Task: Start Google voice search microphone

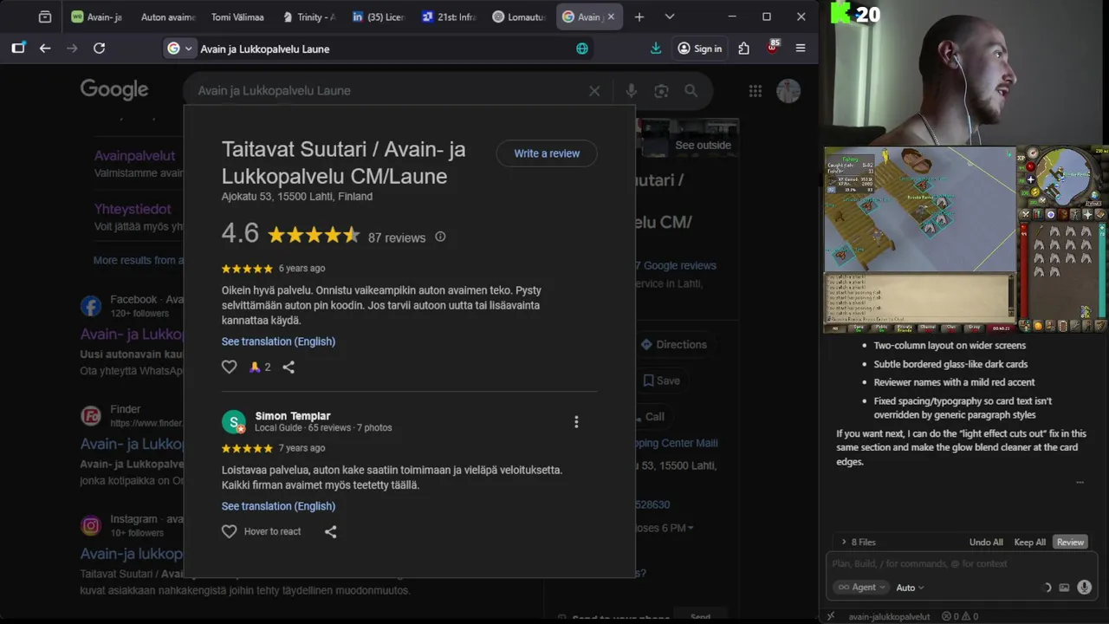Action: (x=631, y=90)
